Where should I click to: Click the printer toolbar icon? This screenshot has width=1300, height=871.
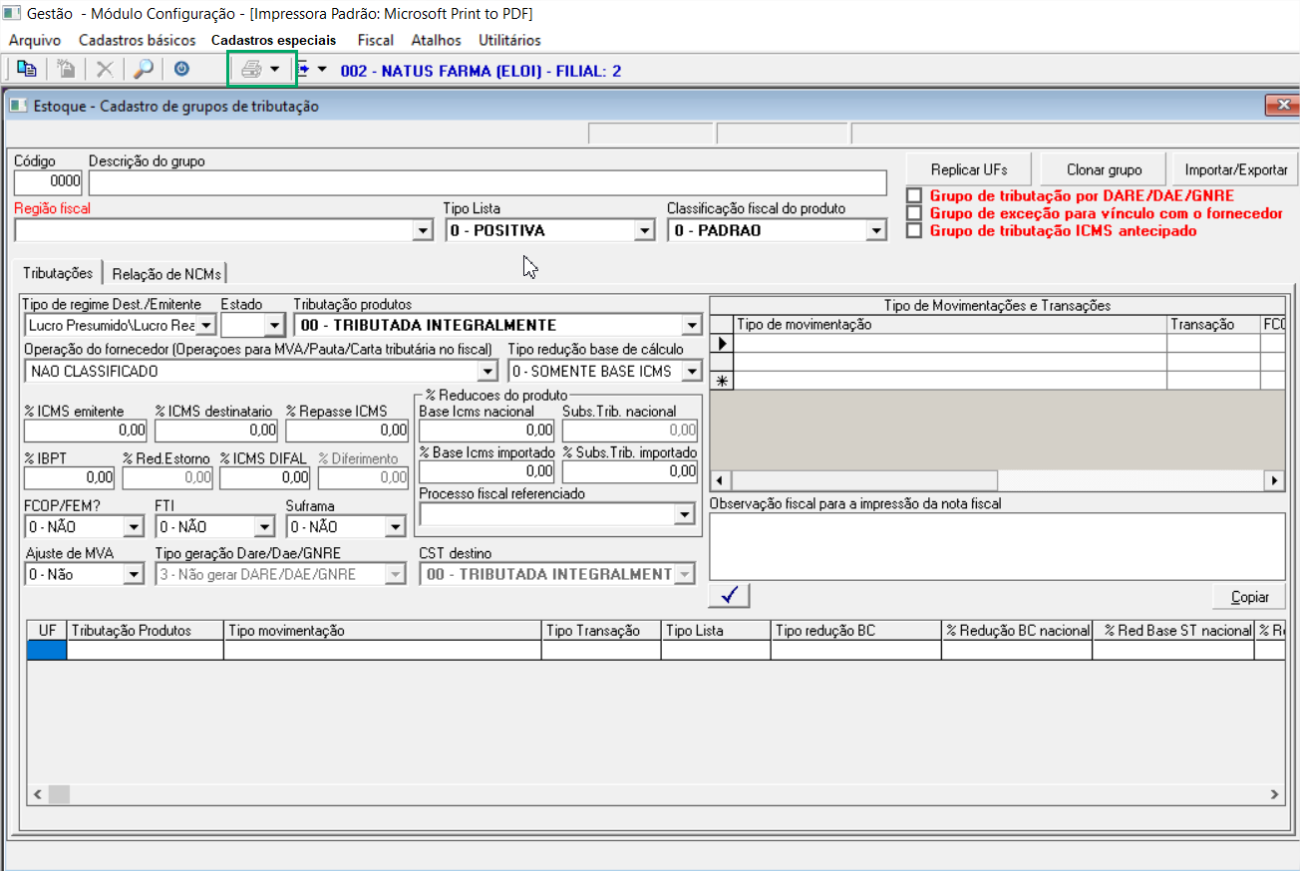[251, 70]
